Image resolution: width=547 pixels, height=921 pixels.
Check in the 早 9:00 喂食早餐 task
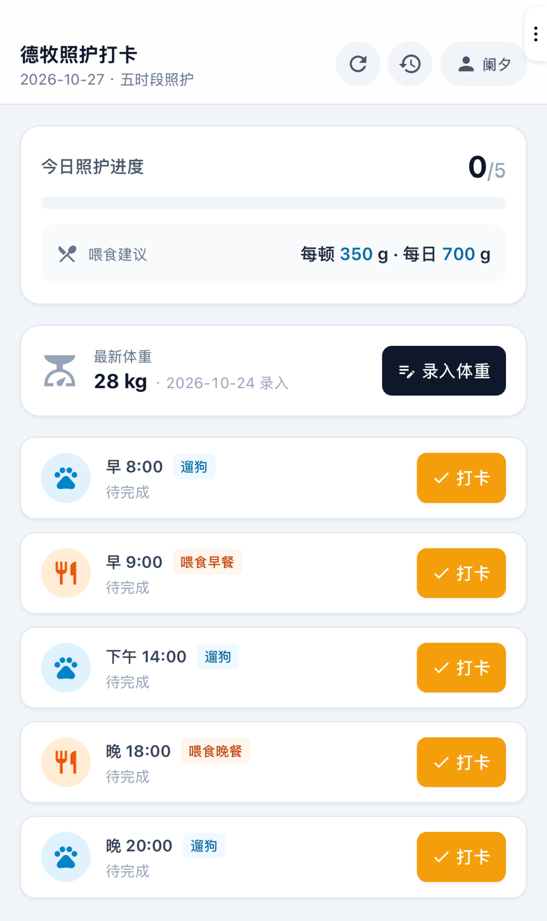(x=461, y=573)
